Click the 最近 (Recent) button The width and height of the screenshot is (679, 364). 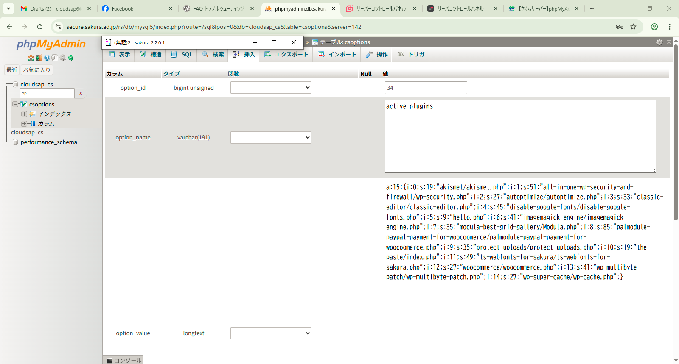12,70
